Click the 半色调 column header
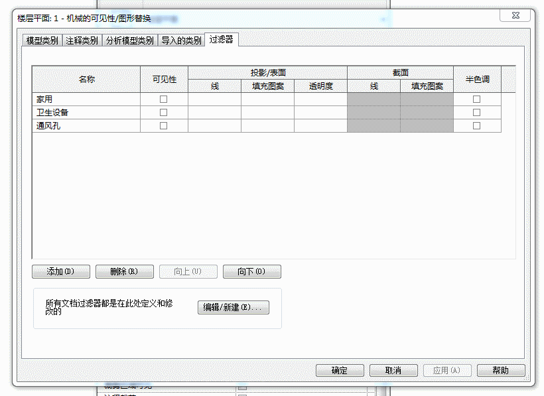The width and height of the screenshot is (544, 396). [x=478, y=80]
